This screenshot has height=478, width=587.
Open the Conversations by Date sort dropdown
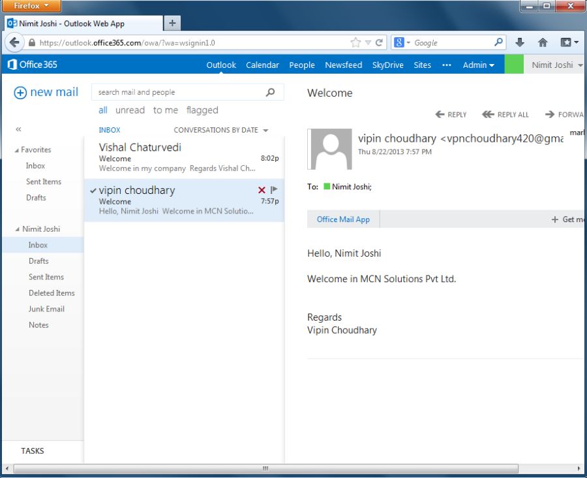point(221,130)
